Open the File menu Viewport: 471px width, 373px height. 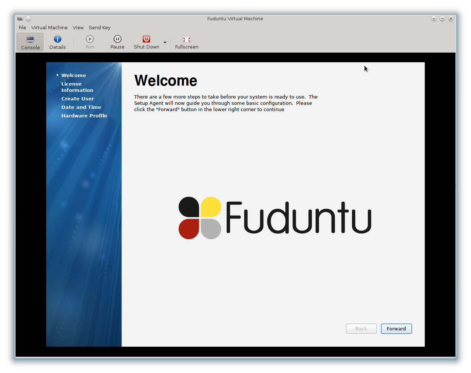[x=23, y=27]
